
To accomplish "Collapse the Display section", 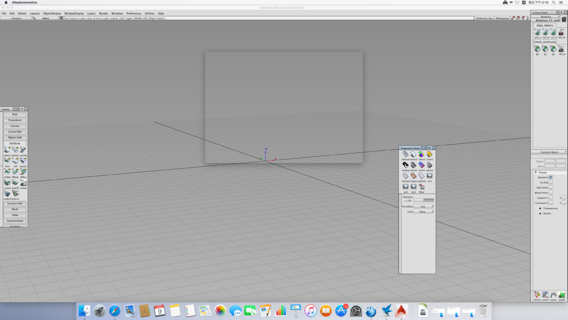I will 536,172.
